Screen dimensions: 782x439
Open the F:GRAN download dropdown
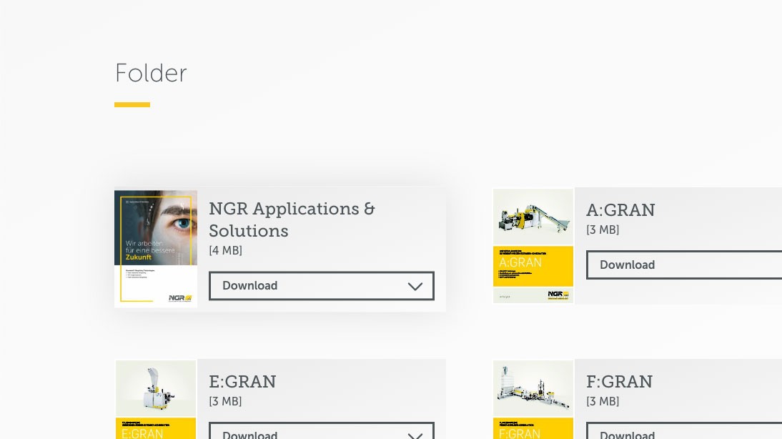(684, 430)
